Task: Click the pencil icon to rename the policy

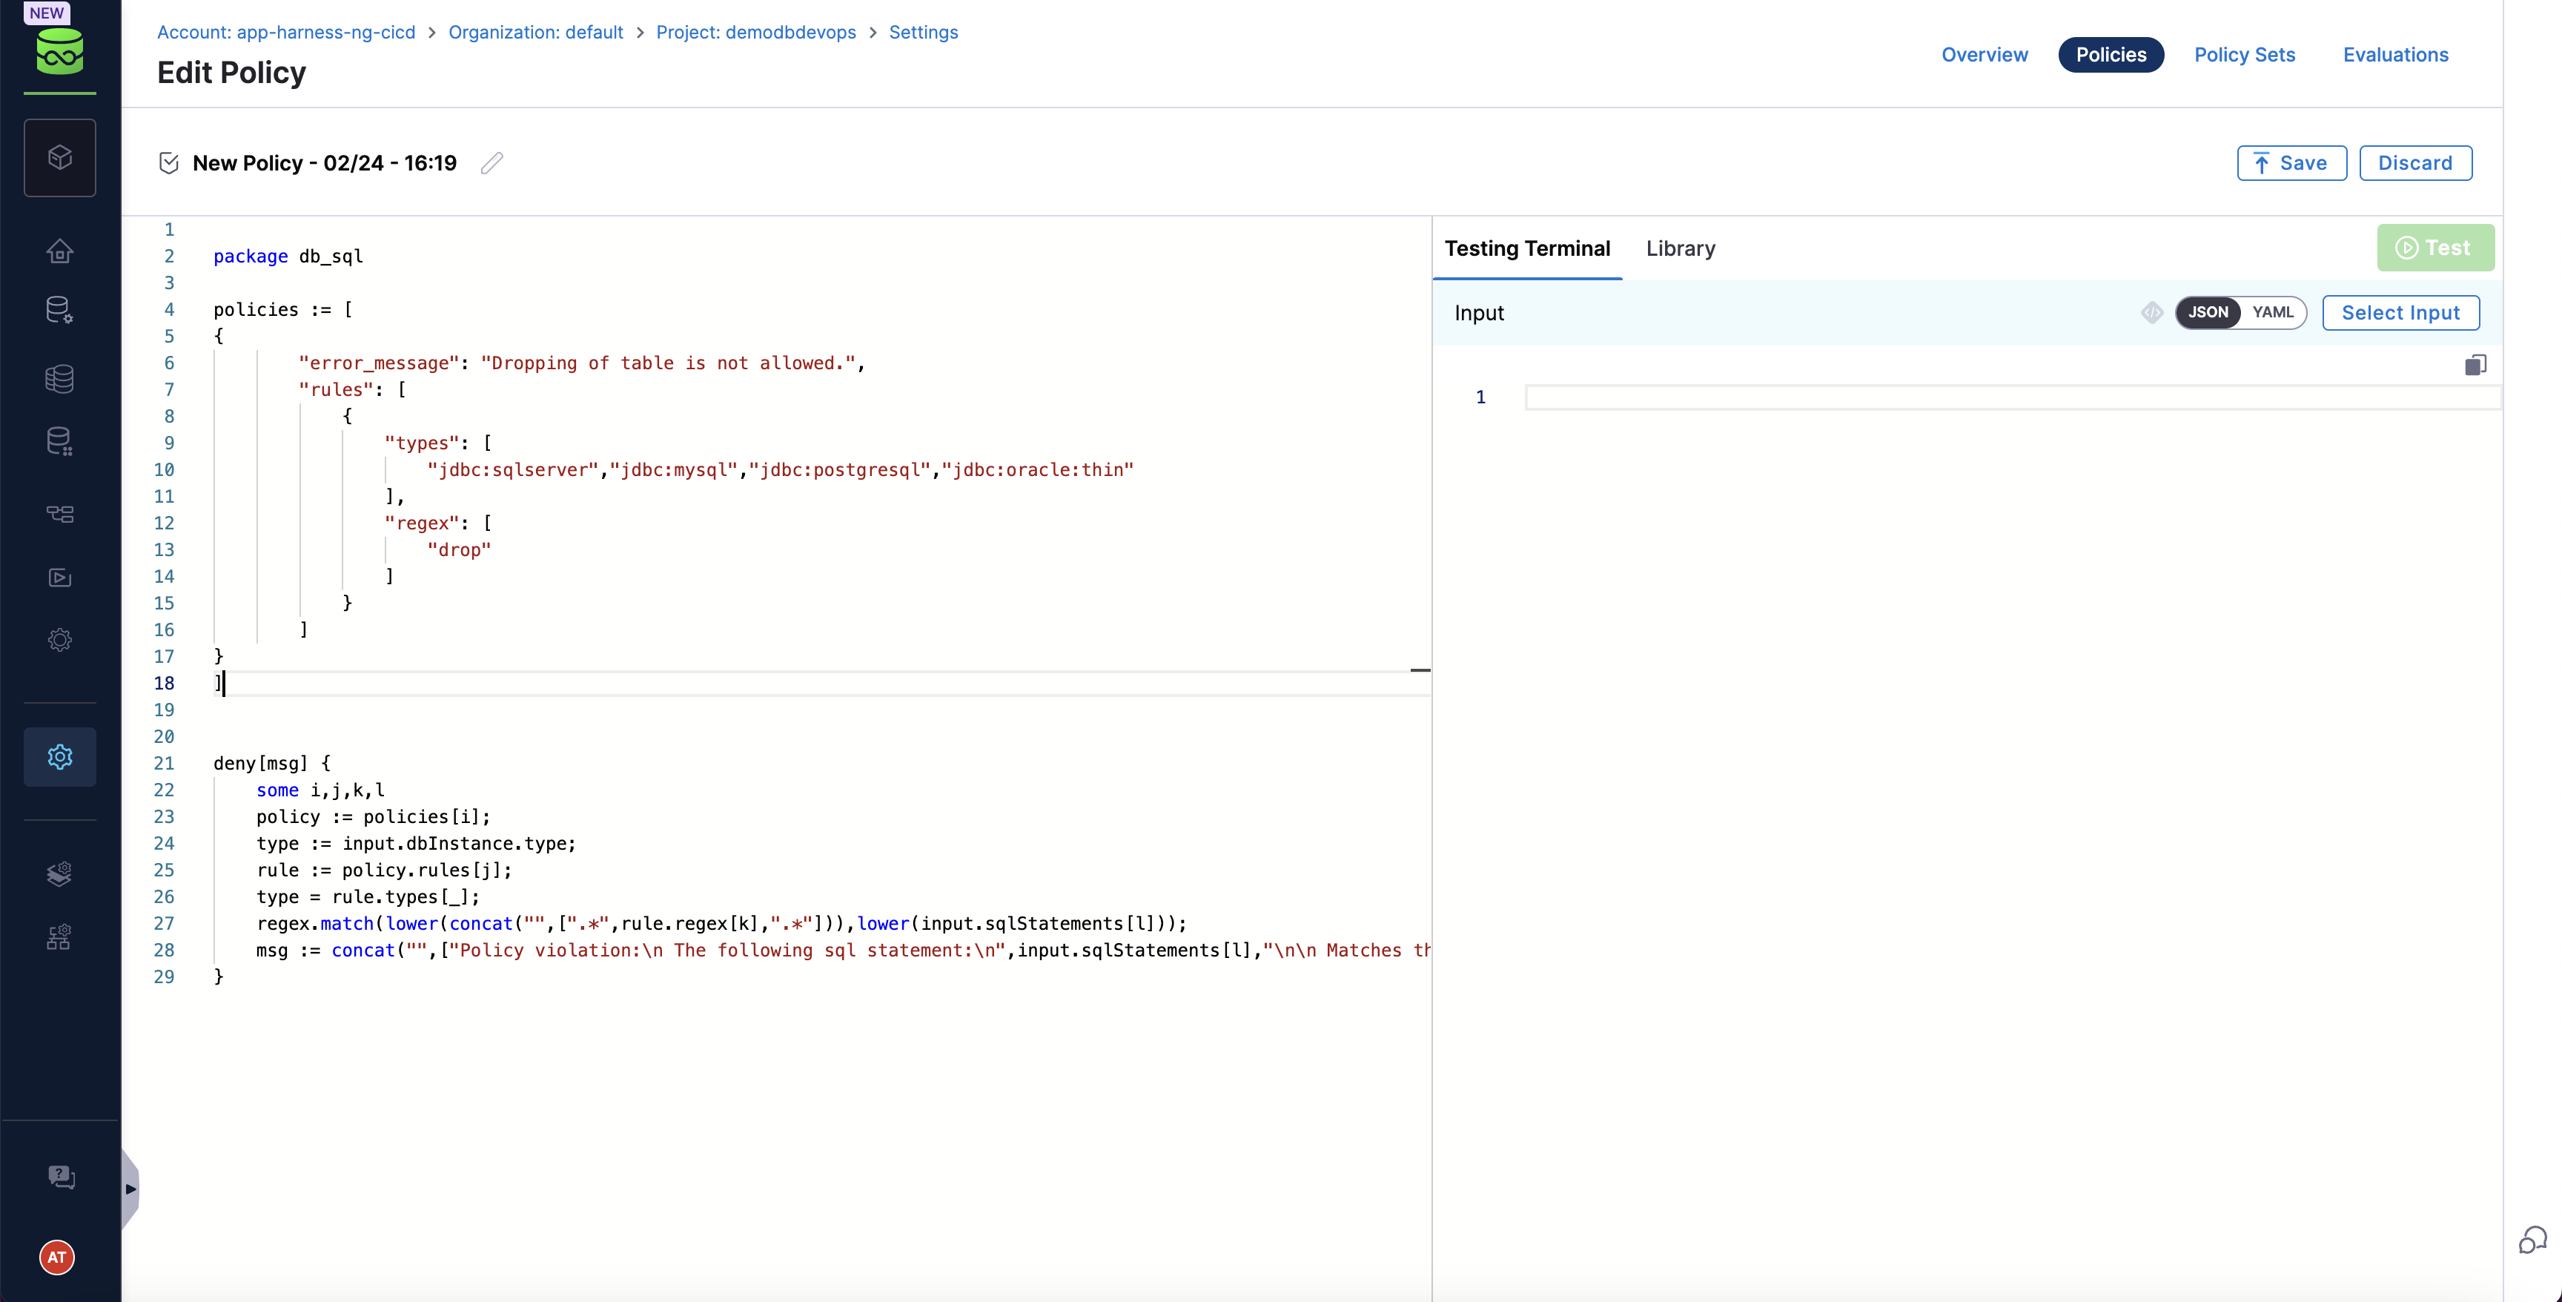Action: click(491, 163)
